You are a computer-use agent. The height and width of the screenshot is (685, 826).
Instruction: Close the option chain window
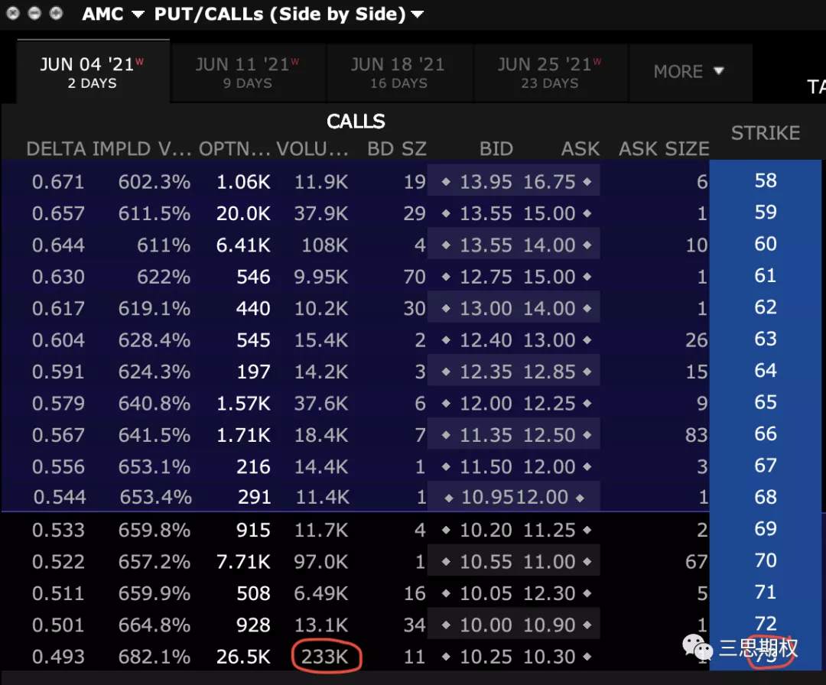pos(13,13)
